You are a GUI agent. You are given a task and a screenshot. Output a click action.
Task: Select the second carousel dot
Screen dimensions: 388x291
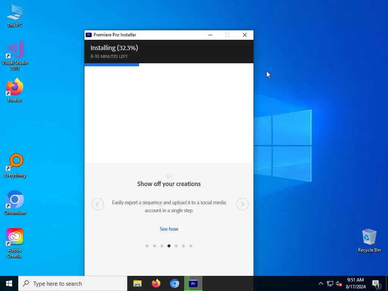coord(155,246)
